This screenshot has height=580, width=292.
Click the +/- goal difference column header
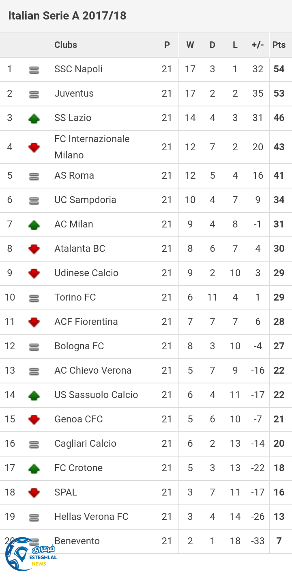pyautogui.click(x=258, y=45)
